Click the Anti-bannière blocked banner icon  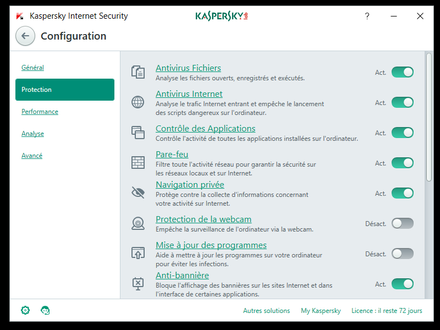point(138,284)
